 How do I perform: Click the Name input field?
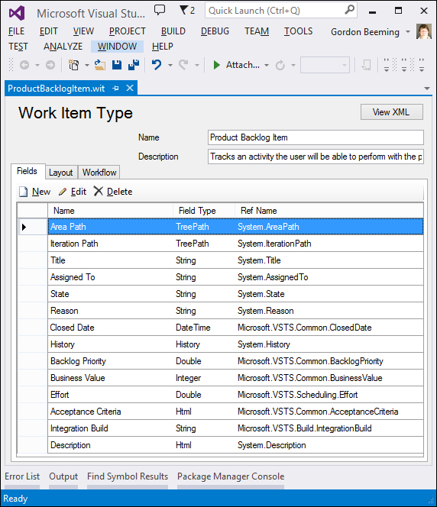click(x=316, y=137)
